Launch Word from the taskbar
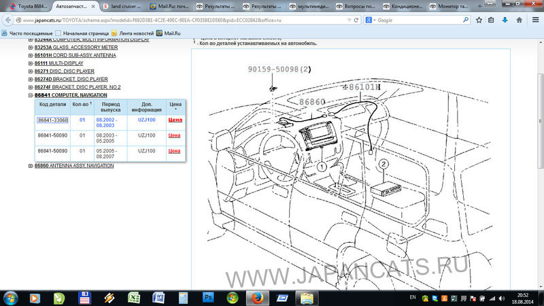Image resolution: width=544 pixels, height=306 pixels. (x=159, y=297)
